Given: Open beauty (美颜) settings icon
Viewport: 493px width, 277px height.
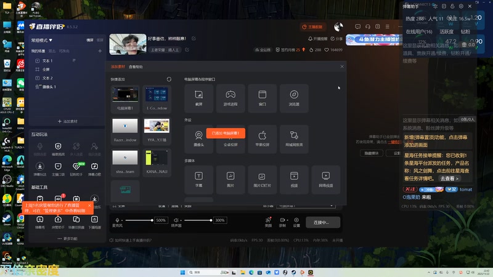Looking at the screenshot, I should click(268, 222).
